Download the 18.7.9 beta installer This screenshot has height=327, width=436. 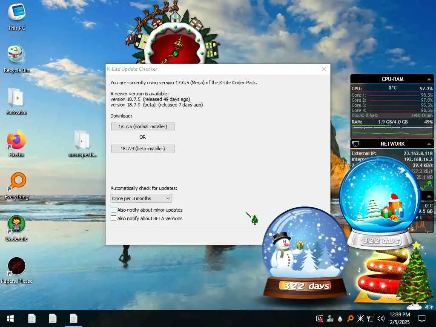point(143,149)
